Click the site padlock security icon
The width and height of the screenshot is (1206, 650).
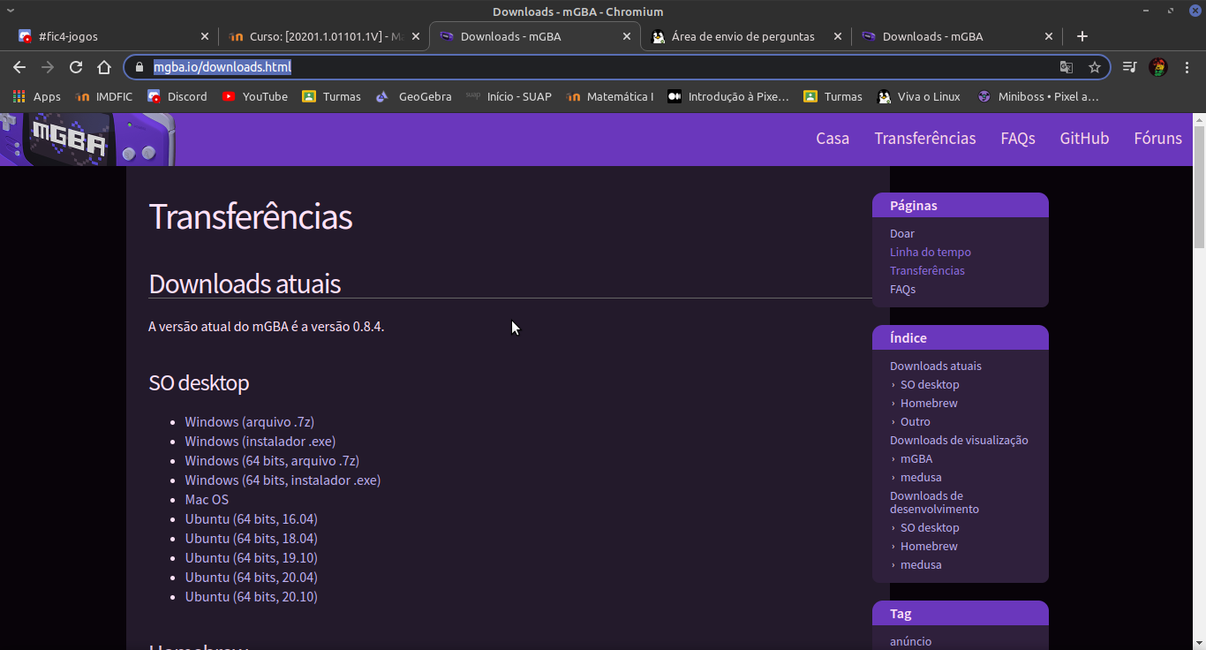pyautogui.click(x=139, y=67)
